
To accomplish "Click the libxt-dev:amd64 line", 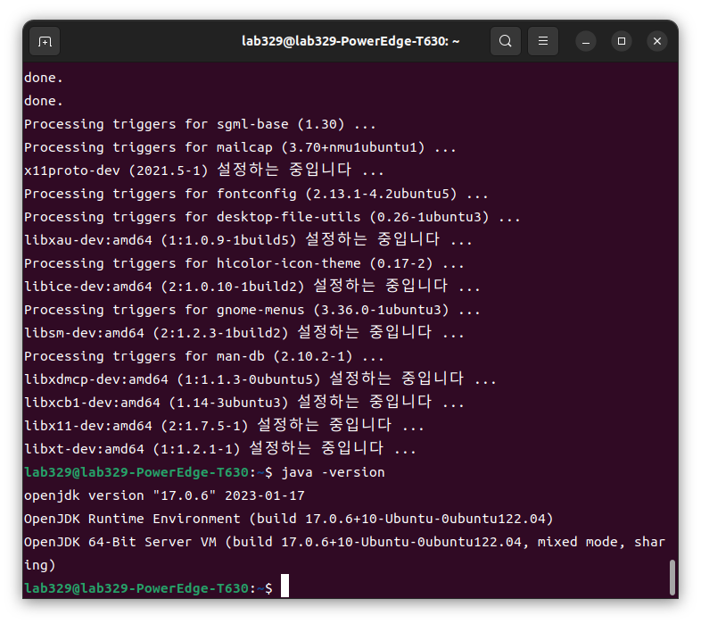I will point(220,449).
